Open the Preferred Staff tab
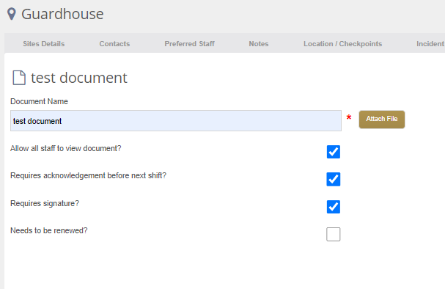The width and height of the screenshot is (445, 289). (189, 44)
